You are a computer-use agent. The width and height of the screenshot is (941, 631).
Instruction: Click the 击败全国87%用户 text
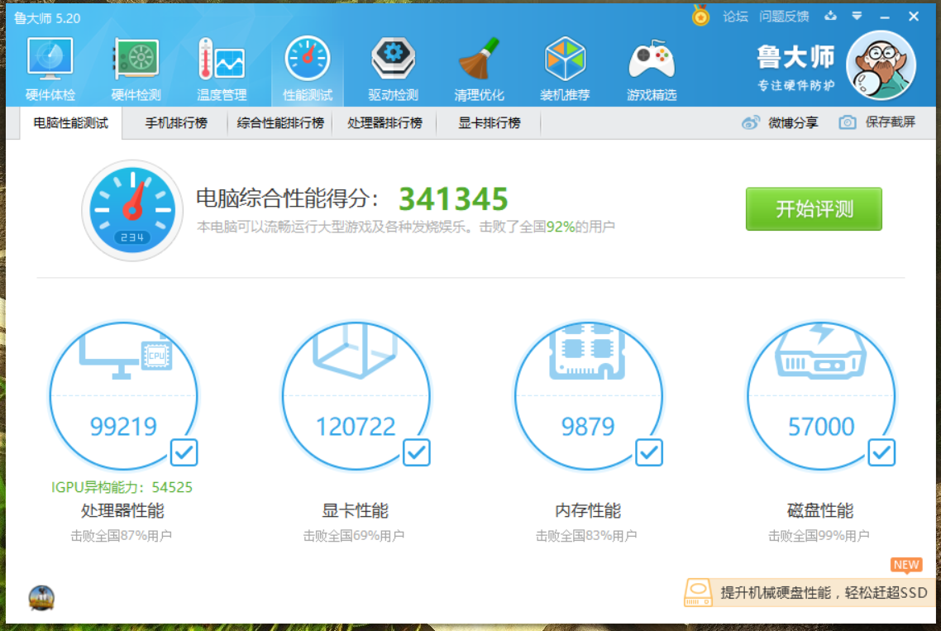[x=122, y=536]
